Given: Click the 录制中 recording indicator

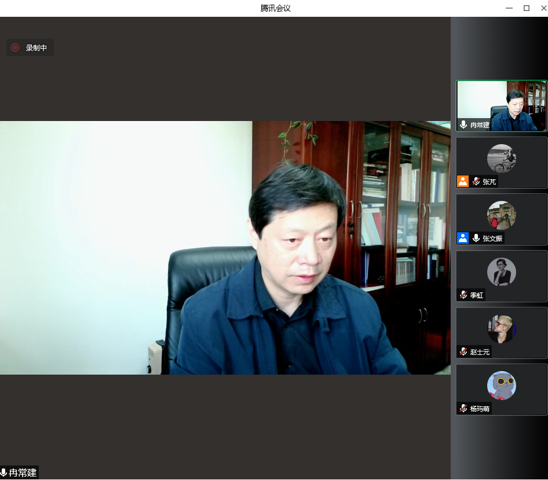Looking at the screenshot, I should pos(30,47).
